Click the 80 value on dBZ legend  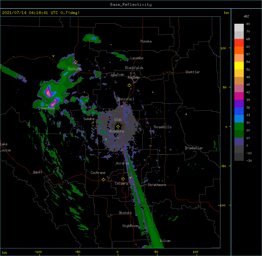coord(248,24)
